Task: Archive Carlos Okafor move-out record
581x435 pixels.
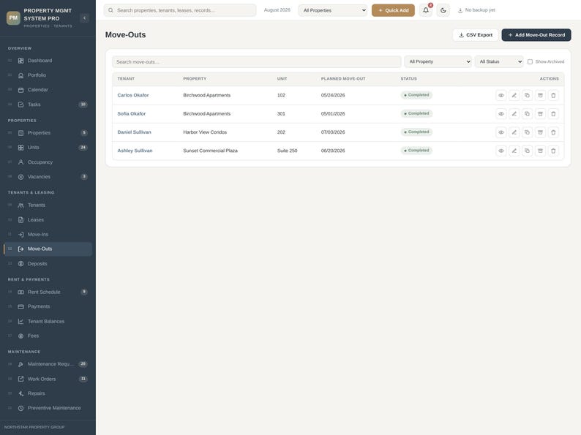Action: pos(540,95)
